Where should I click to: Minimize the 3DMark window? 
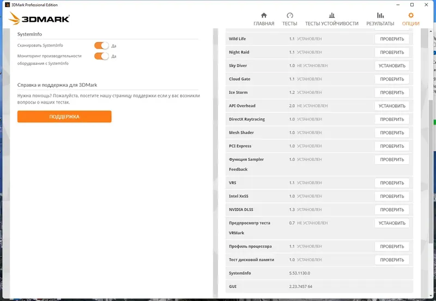tap(398, 5)
